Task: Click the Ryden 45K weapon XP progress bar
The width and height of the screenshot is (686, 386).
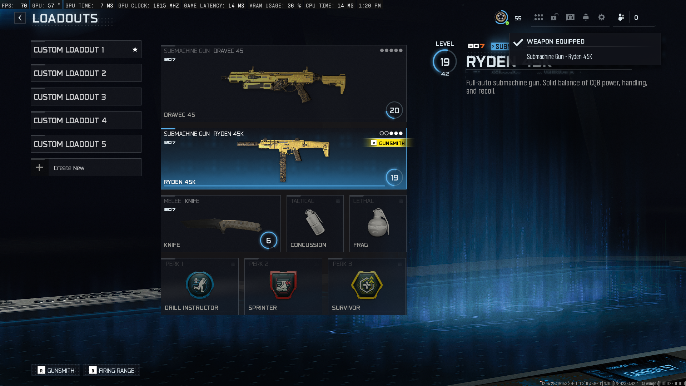Action: pos(274,186)
